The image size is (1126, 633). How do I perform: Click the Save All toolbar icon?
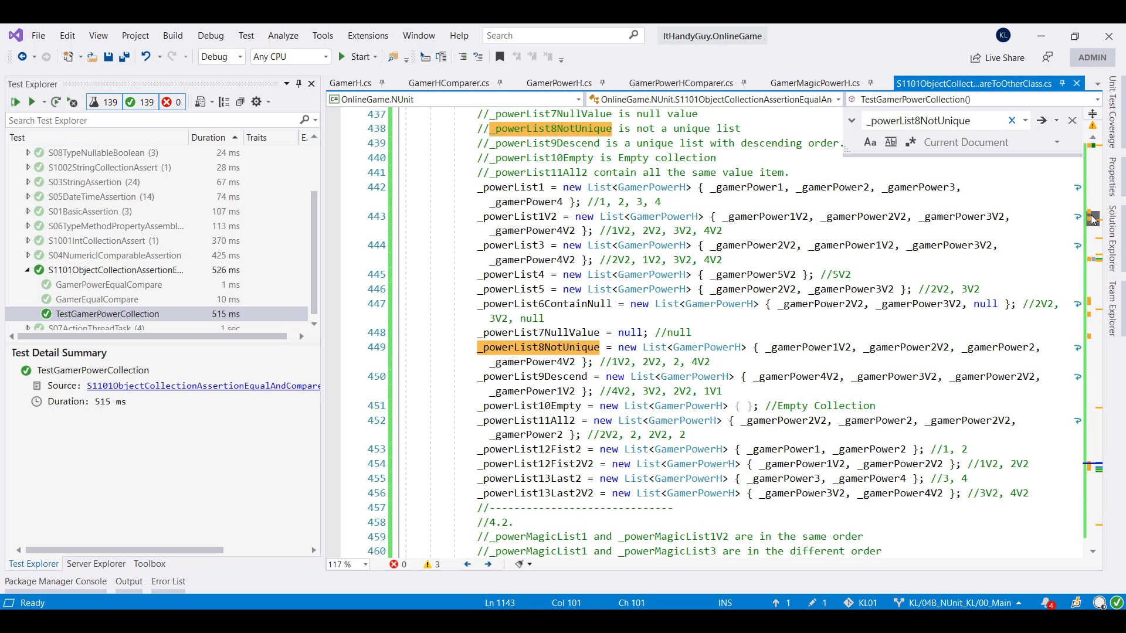[x=124, y=57]
